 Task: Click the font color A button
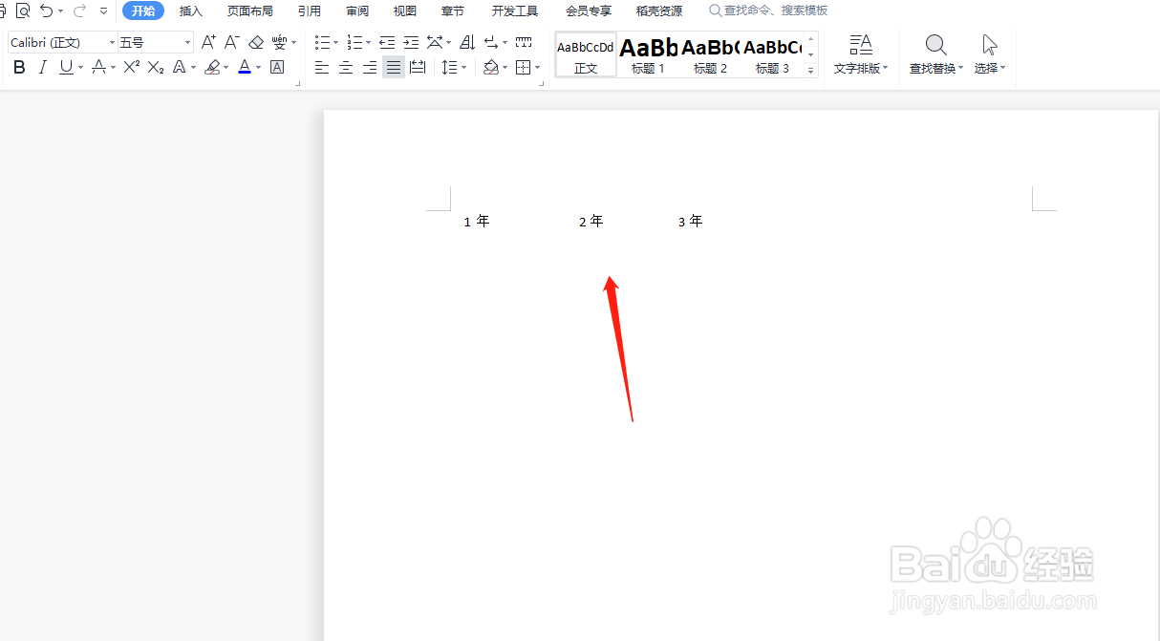[x=245, y=67]
